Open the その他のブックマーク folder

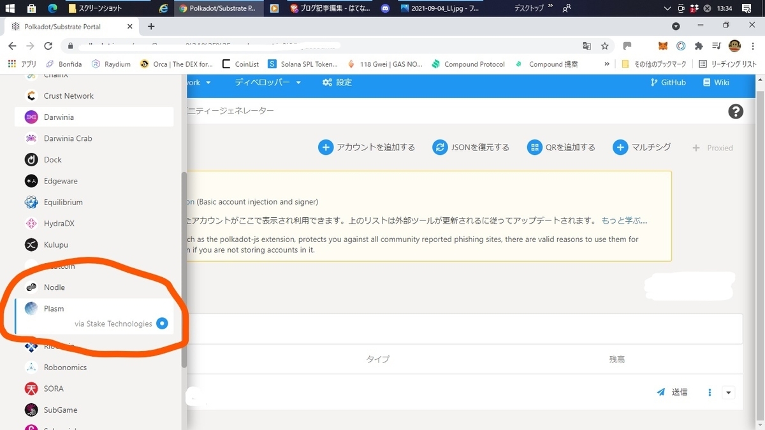pos(653,64)
